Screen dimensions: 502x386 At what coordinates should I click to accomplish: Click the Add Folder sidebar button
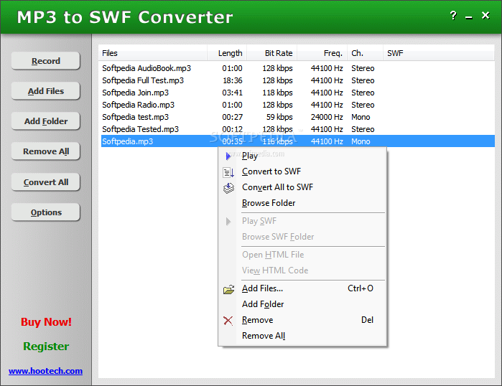pyautogui.click(x=45, y=121)
